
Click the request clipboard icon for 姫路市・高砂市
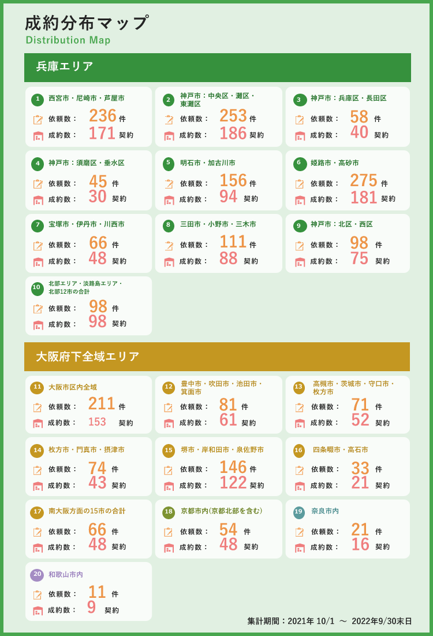pos(300,184)
